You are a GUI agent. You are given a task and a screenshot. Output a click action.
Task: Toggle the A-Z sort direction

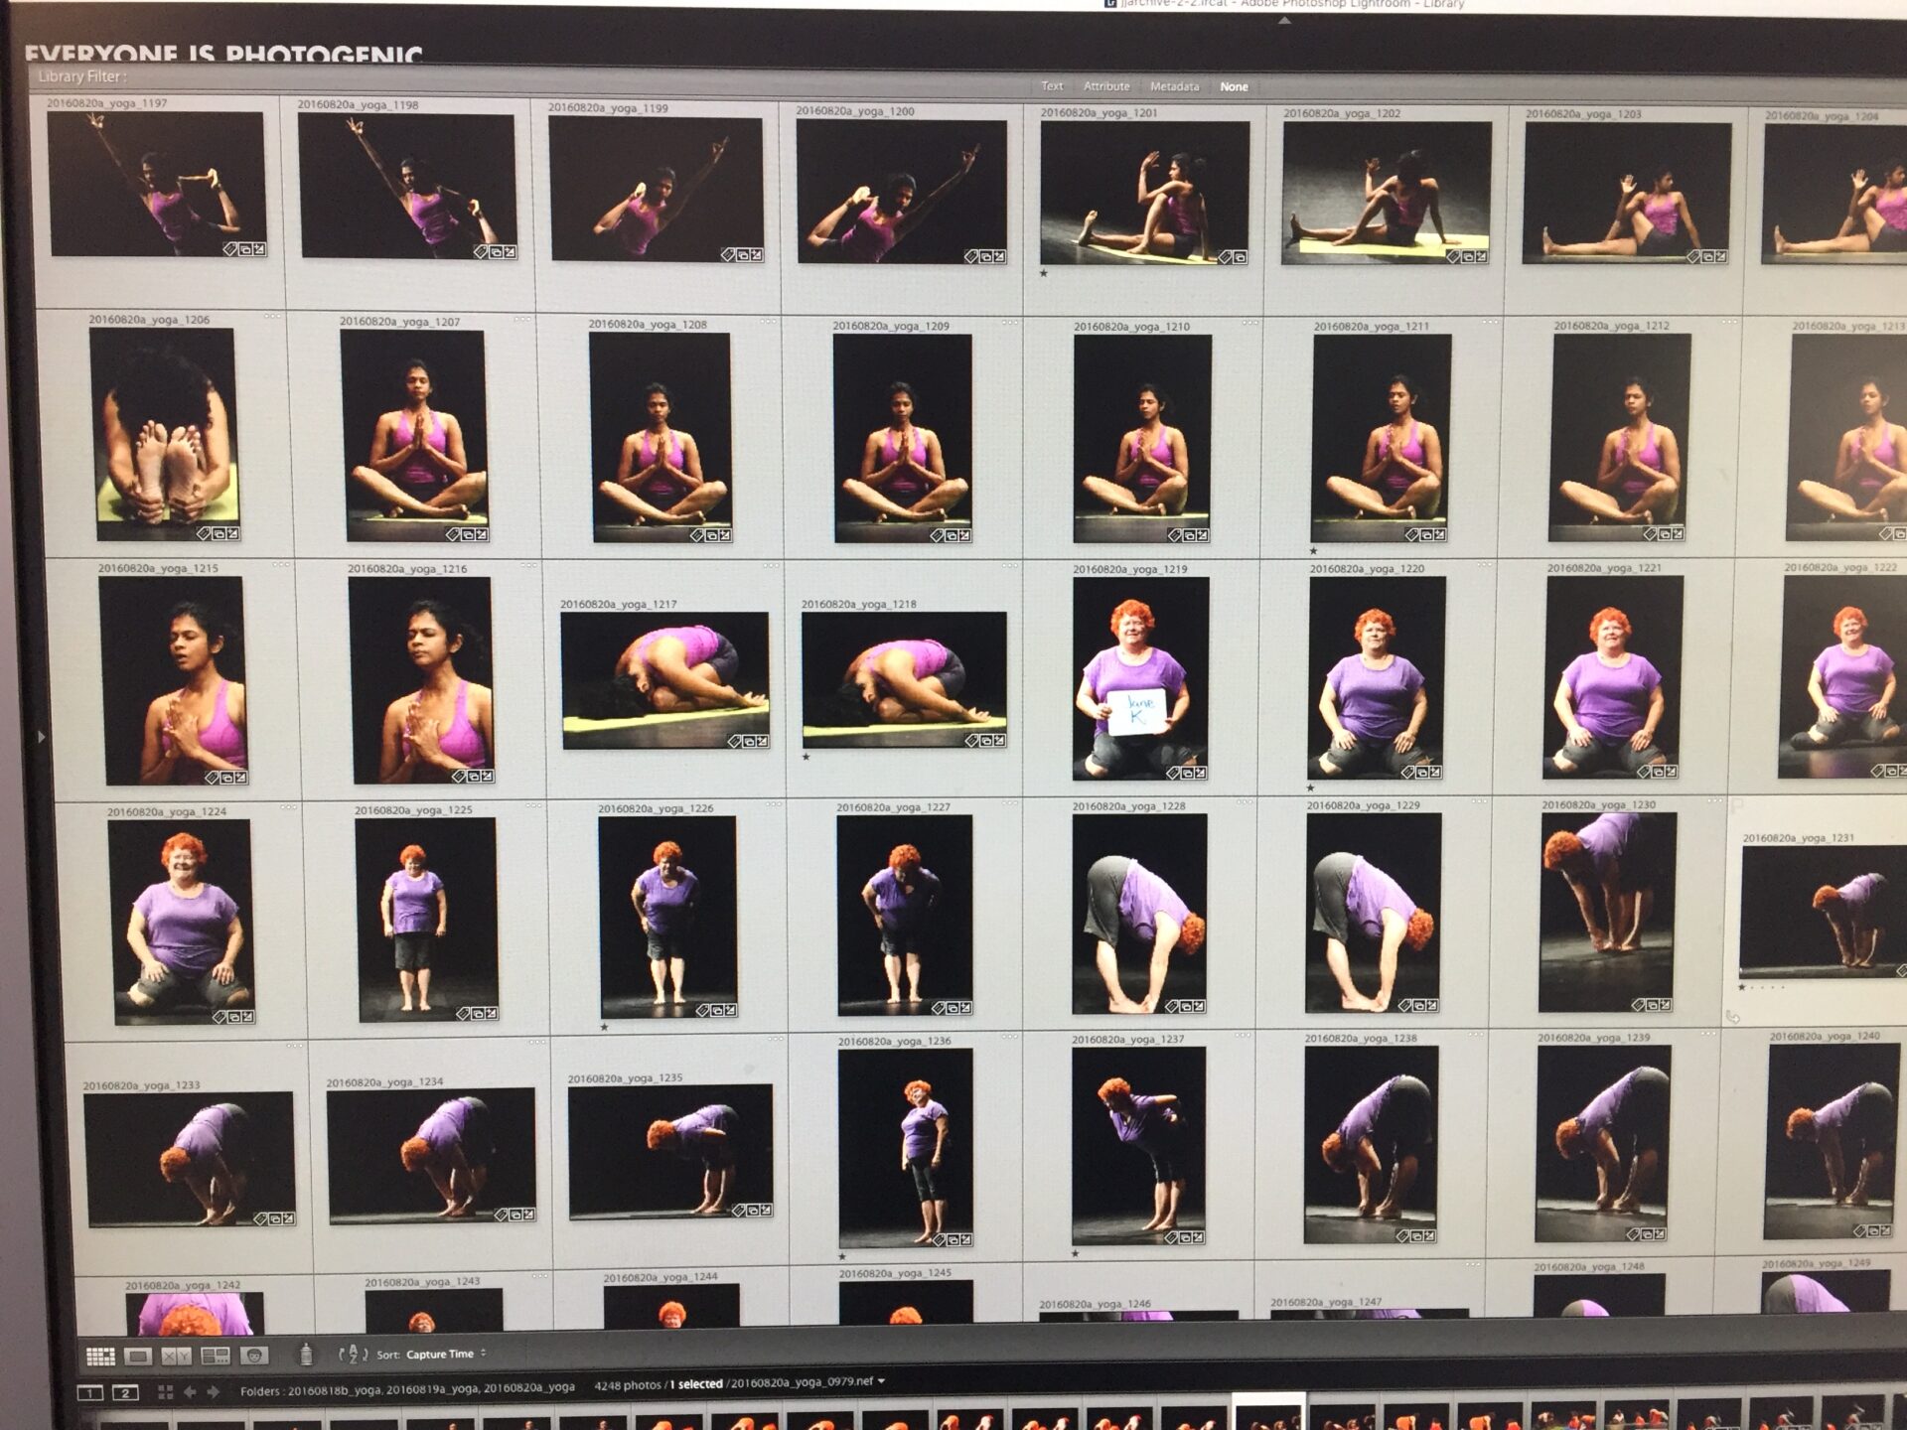tap(353, 1355)
